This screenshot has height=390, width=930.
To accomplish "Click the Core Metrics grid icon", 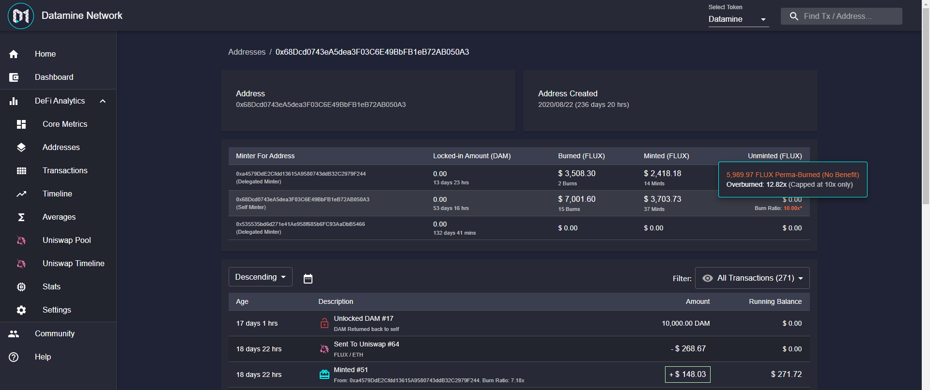I will click(21, 124).
